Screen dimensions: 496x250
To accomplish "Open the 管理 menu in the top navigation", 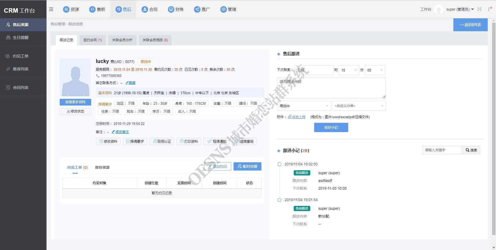I will point(228,9).
